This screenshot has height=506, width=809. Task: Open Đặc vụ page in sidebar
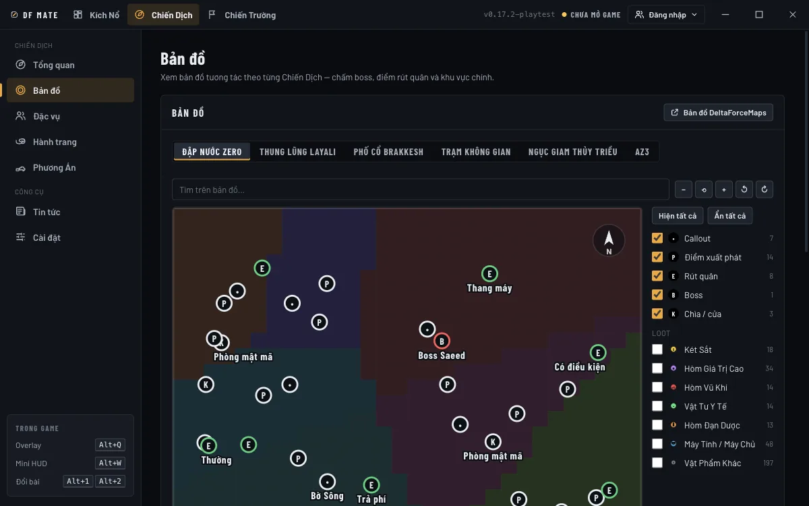[x=70, y=116]
